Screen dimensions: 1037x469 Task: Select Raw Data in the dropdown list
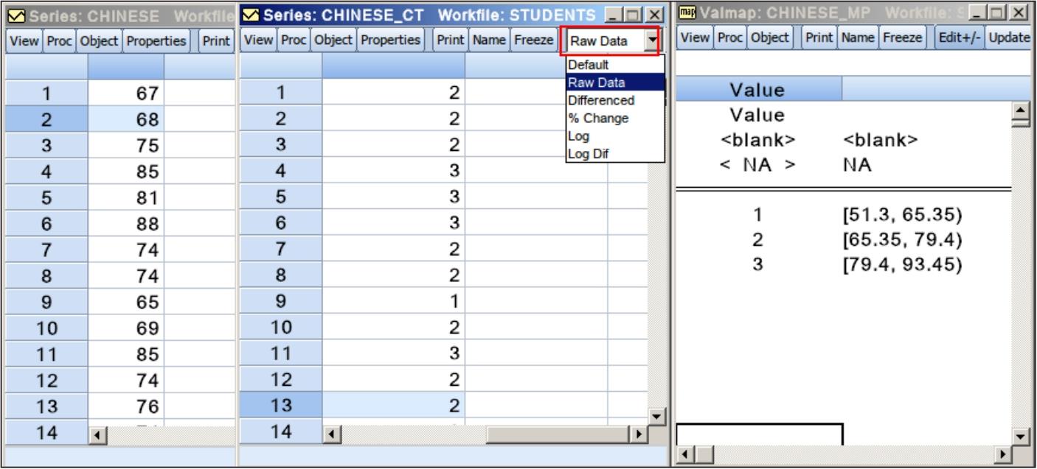point(615,82)
